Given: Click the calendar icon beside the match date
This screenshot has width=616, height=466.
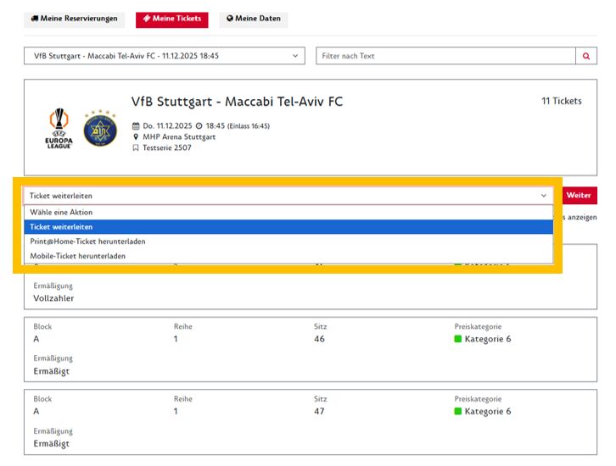Looking at the screenshot, I should [x=136, y=125].
